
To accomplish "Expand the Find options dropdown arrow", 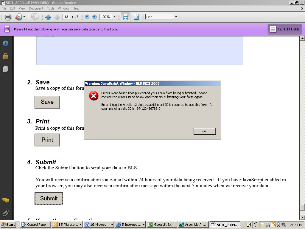I will coord(176,17).
